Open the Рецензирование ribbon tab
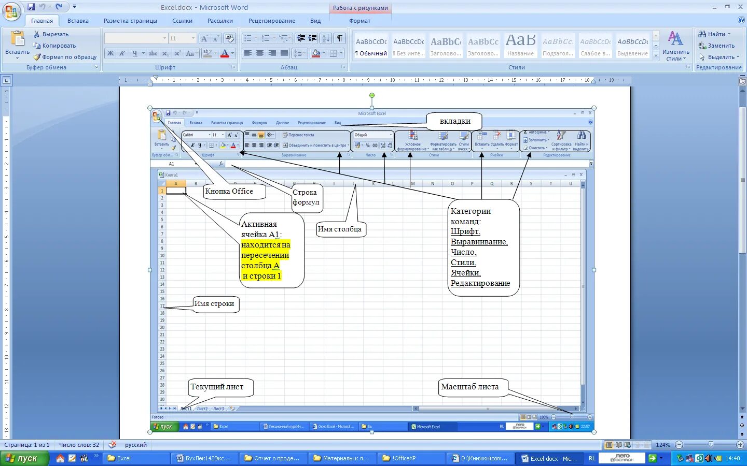 (x=271, y=21)
